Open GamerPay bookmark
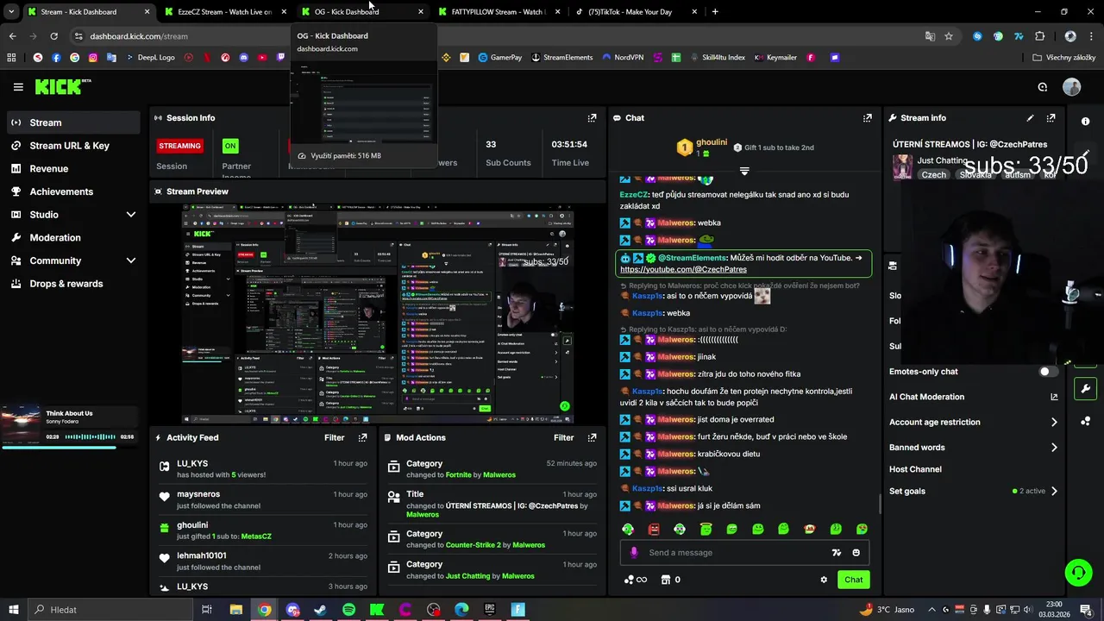This screenshot has height=621, width=1104. (x=499, y=58)
